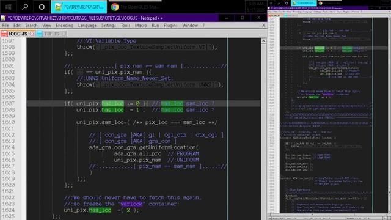Screen dimensions: 391x220
Task: Click editor scrollbar up arrow
Action: coord(263,41)
